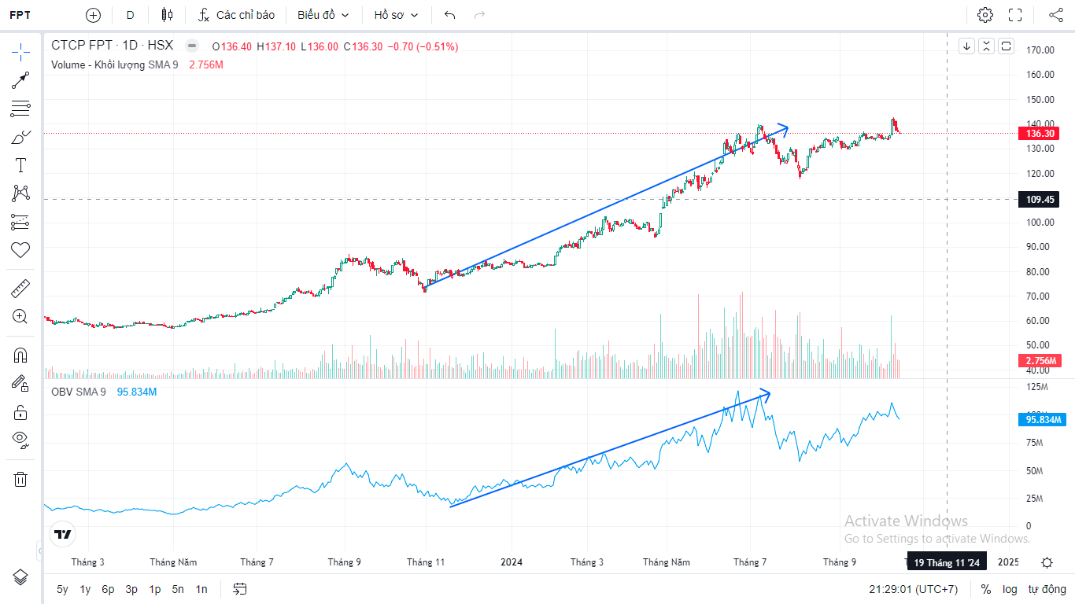The height and width of the screenshot is (604, 1075).
Task: Expand the Biểu đồ dropdown
Action: click(323, 15)
